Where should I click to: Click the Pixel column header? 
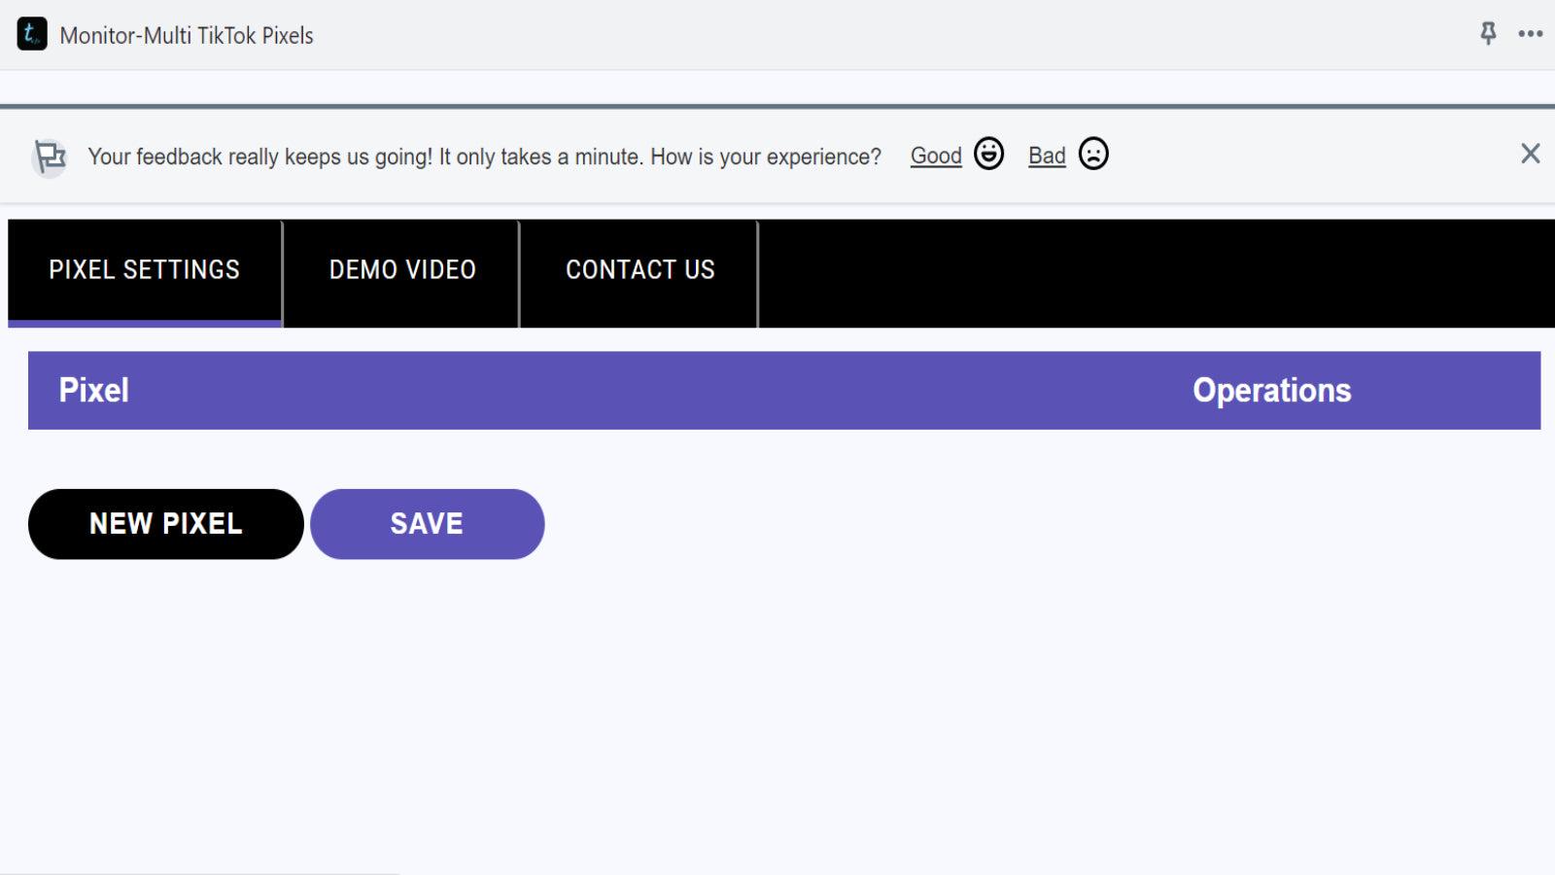[94, 391]
